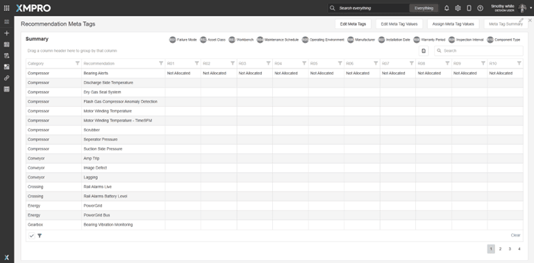Select the Amp Trip row
Screen dimensions: 534x263
[x=274, y=158]
